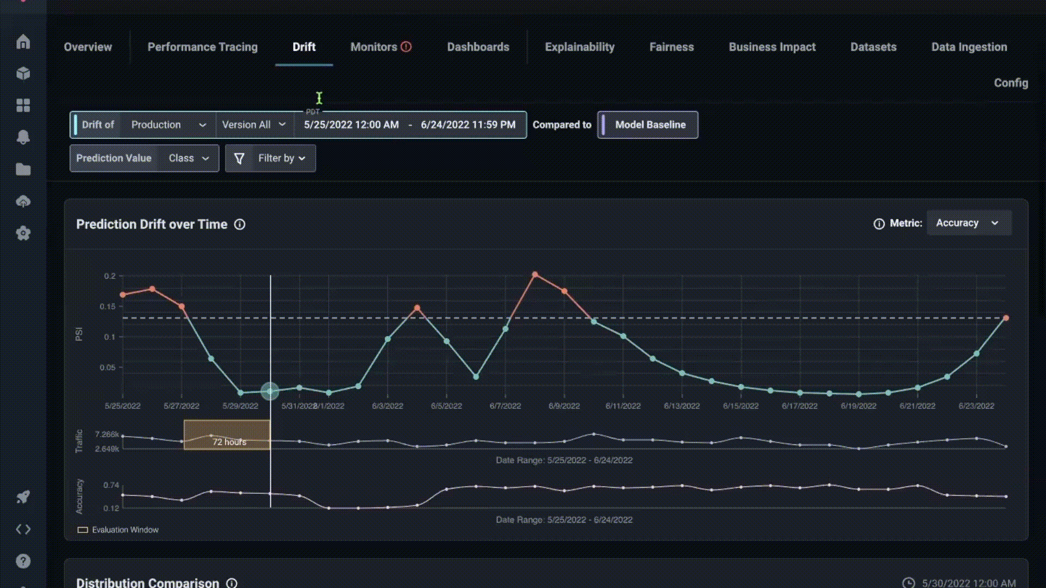Click the alerts bell icon in sidebar
Image resolution: width=1046 pixels, height=588 pixels.
click(23, 137)
